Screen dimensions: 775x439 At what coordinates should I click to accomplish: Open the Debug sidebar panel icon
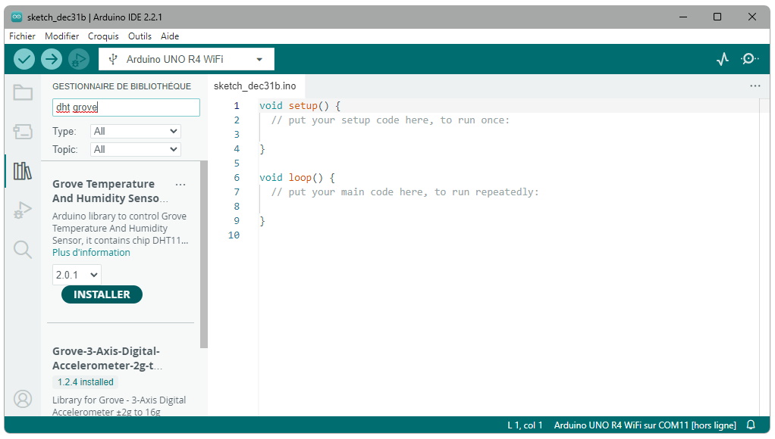pos(23,210)
